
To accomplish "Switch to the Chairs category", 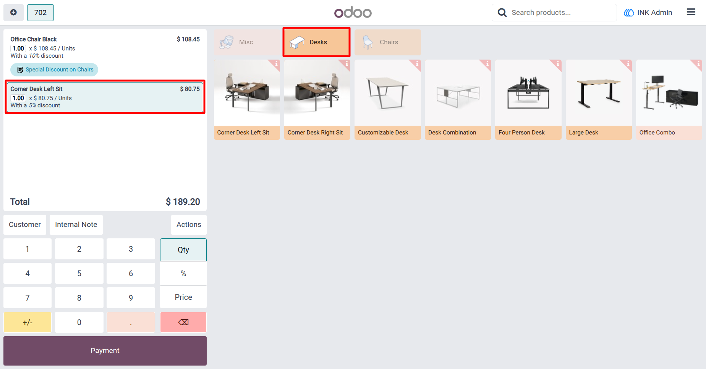I will [x=387, y=42].
